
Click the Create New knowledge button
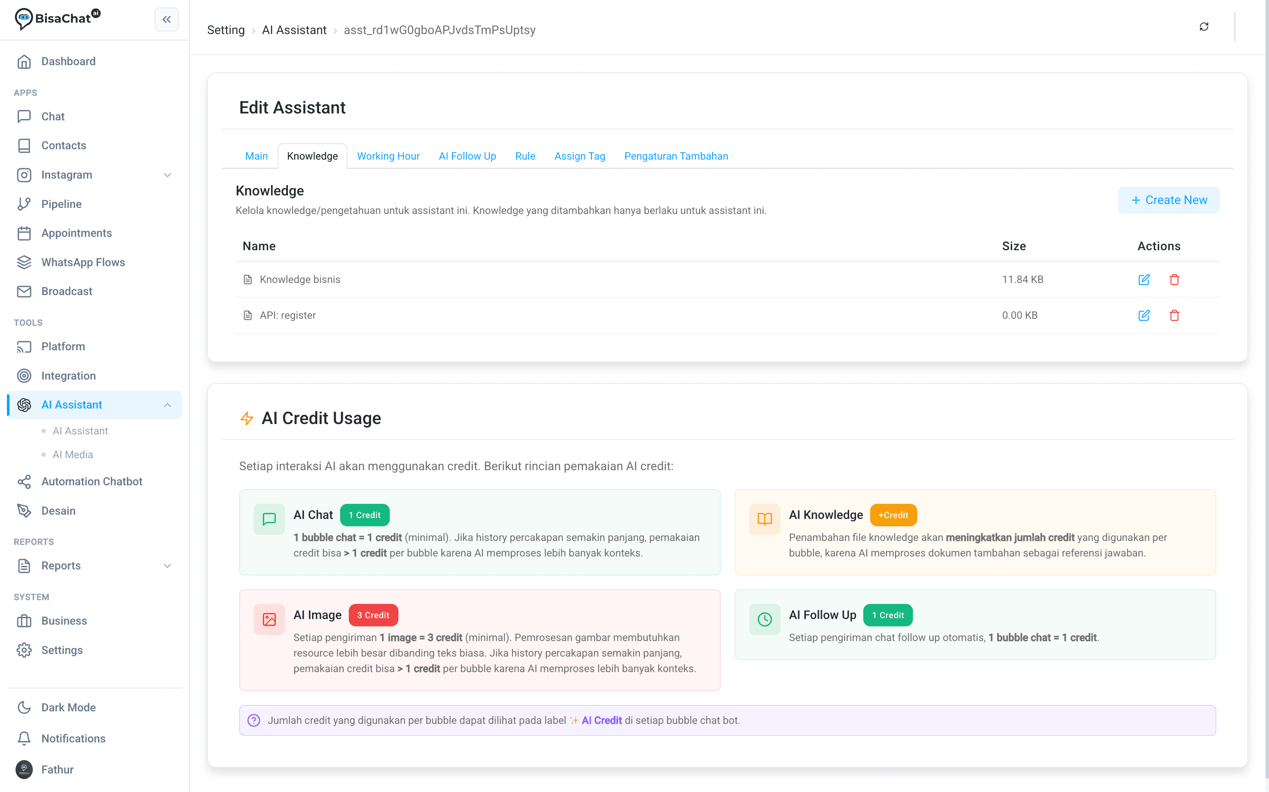[1168, 200]
